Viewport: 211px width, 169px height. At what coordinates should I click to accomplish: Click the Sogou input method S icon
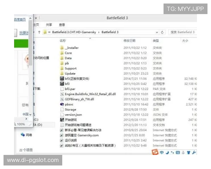pyautogui.click(x=155, y=152)
